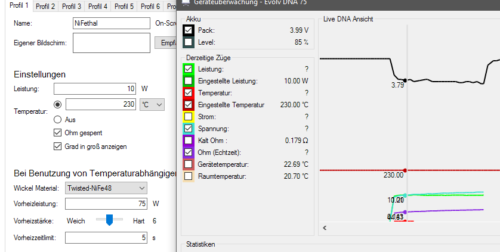Viewport: 500px width, 252px height.
Task: Toggle the red Temperatur trace checkbox
Action: pyautogui.click(x=189, y=93)
